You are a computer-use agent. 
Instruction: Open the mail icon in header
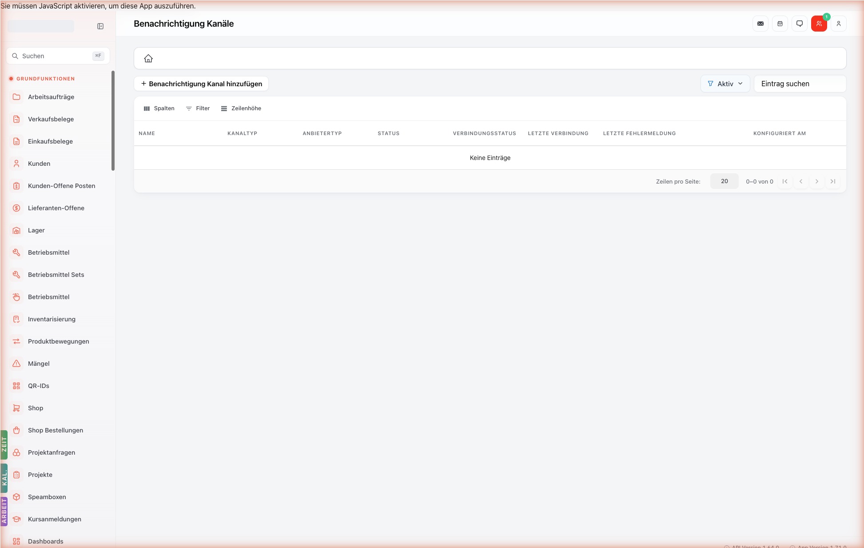click(760, 24)
